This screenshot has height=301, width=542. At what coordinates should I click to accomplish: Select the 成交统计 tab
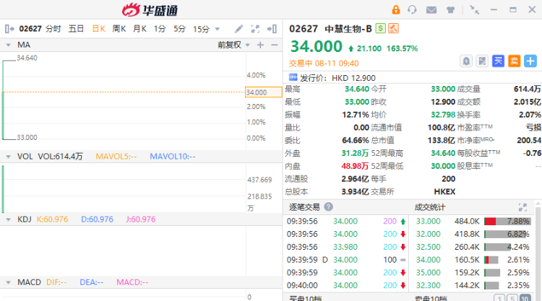(x=430, y=207)
